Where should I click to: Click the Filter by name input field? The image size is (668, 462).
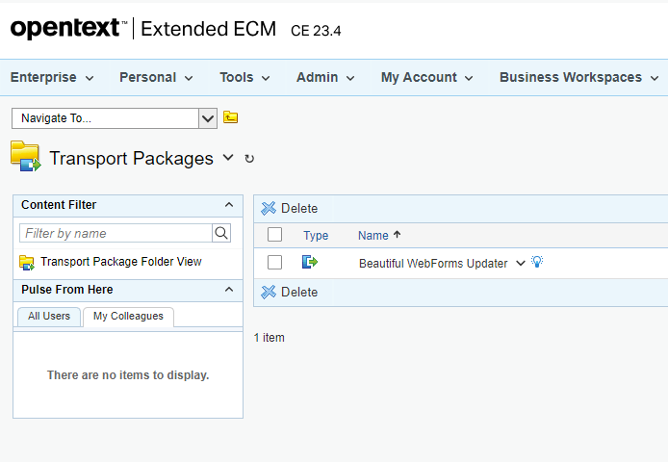115,233
